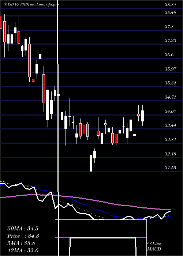Viewport: 183px width, 256px height.
Task: Click the 38.84 price axis label
Action: (171, 5)
